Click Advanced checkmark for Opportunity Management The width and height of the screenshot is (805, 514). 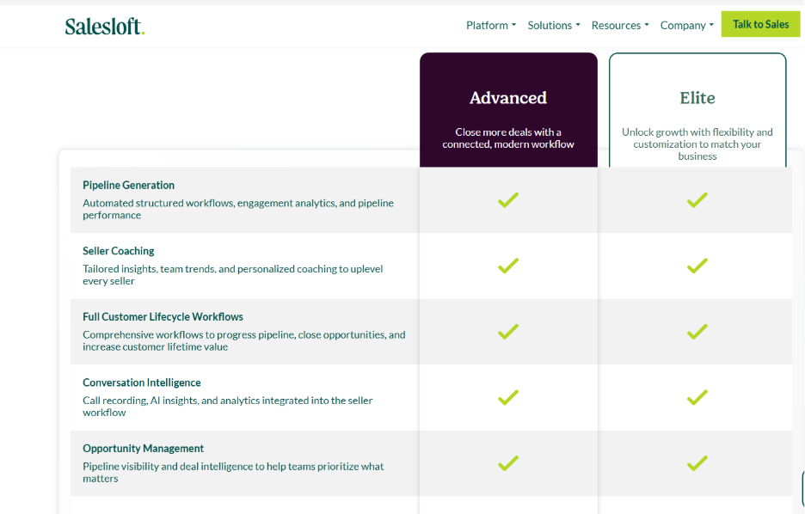pos(508,463)
